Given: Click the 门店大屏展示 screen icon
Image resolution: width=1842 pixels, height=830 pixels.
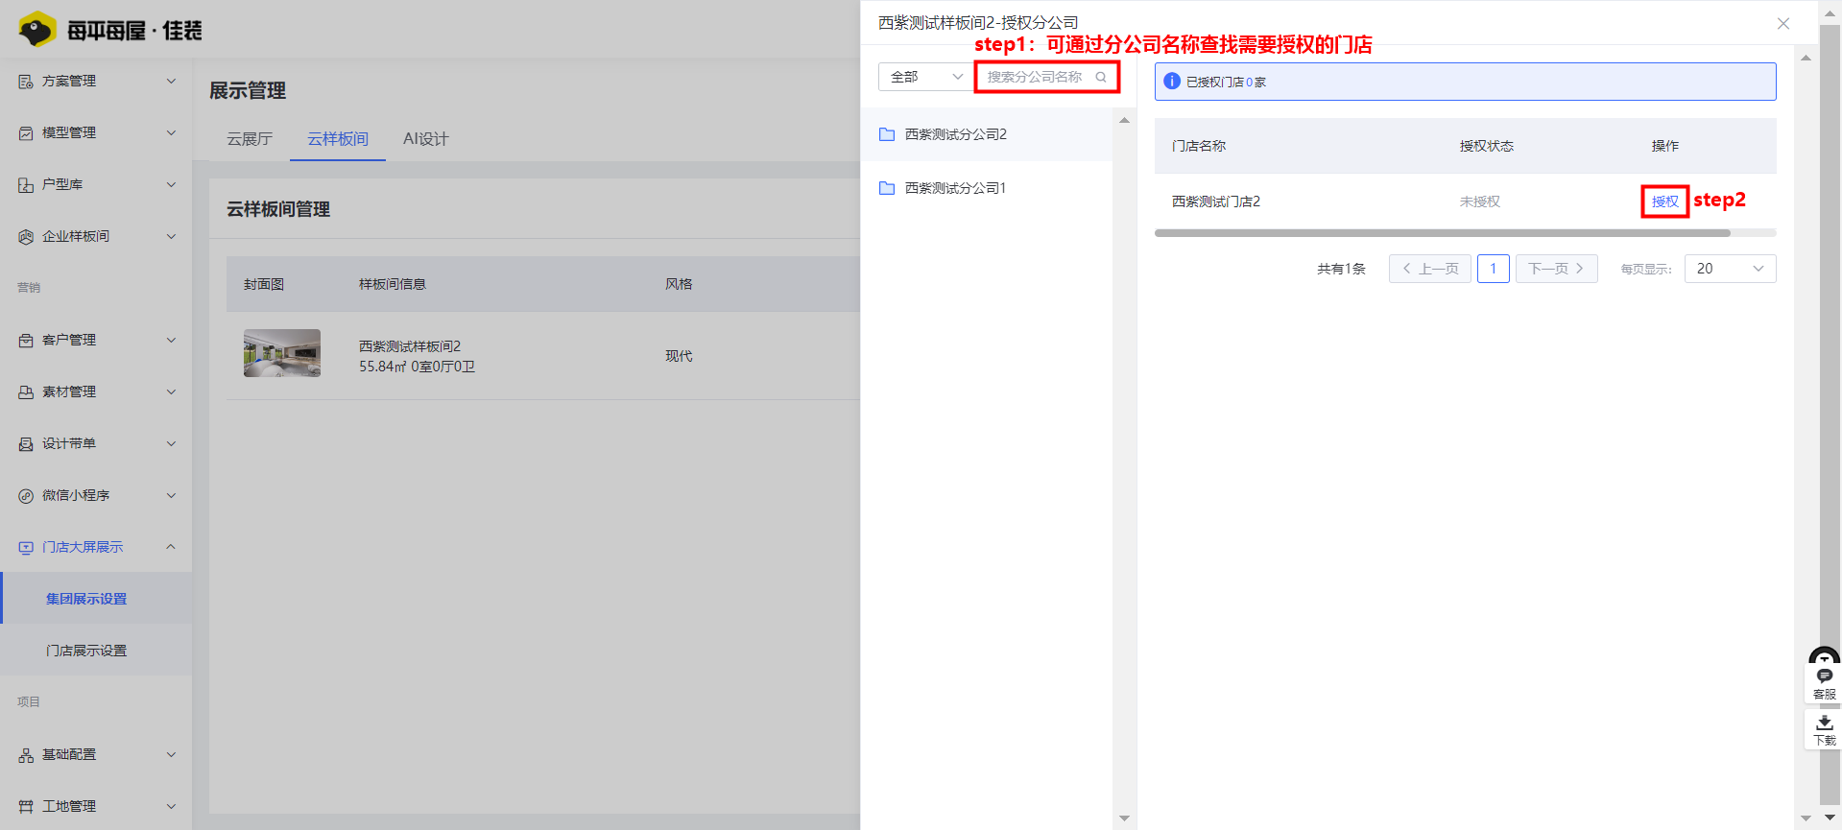Looking at the screenshot, I should (26, 548).
